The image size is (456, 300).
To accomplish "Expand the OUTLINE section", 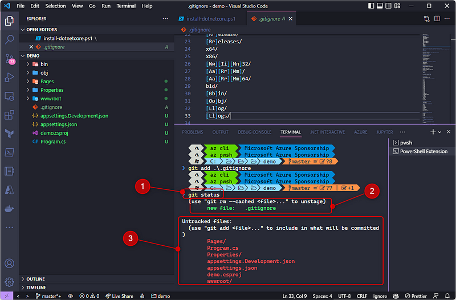I will pos(35,279).
